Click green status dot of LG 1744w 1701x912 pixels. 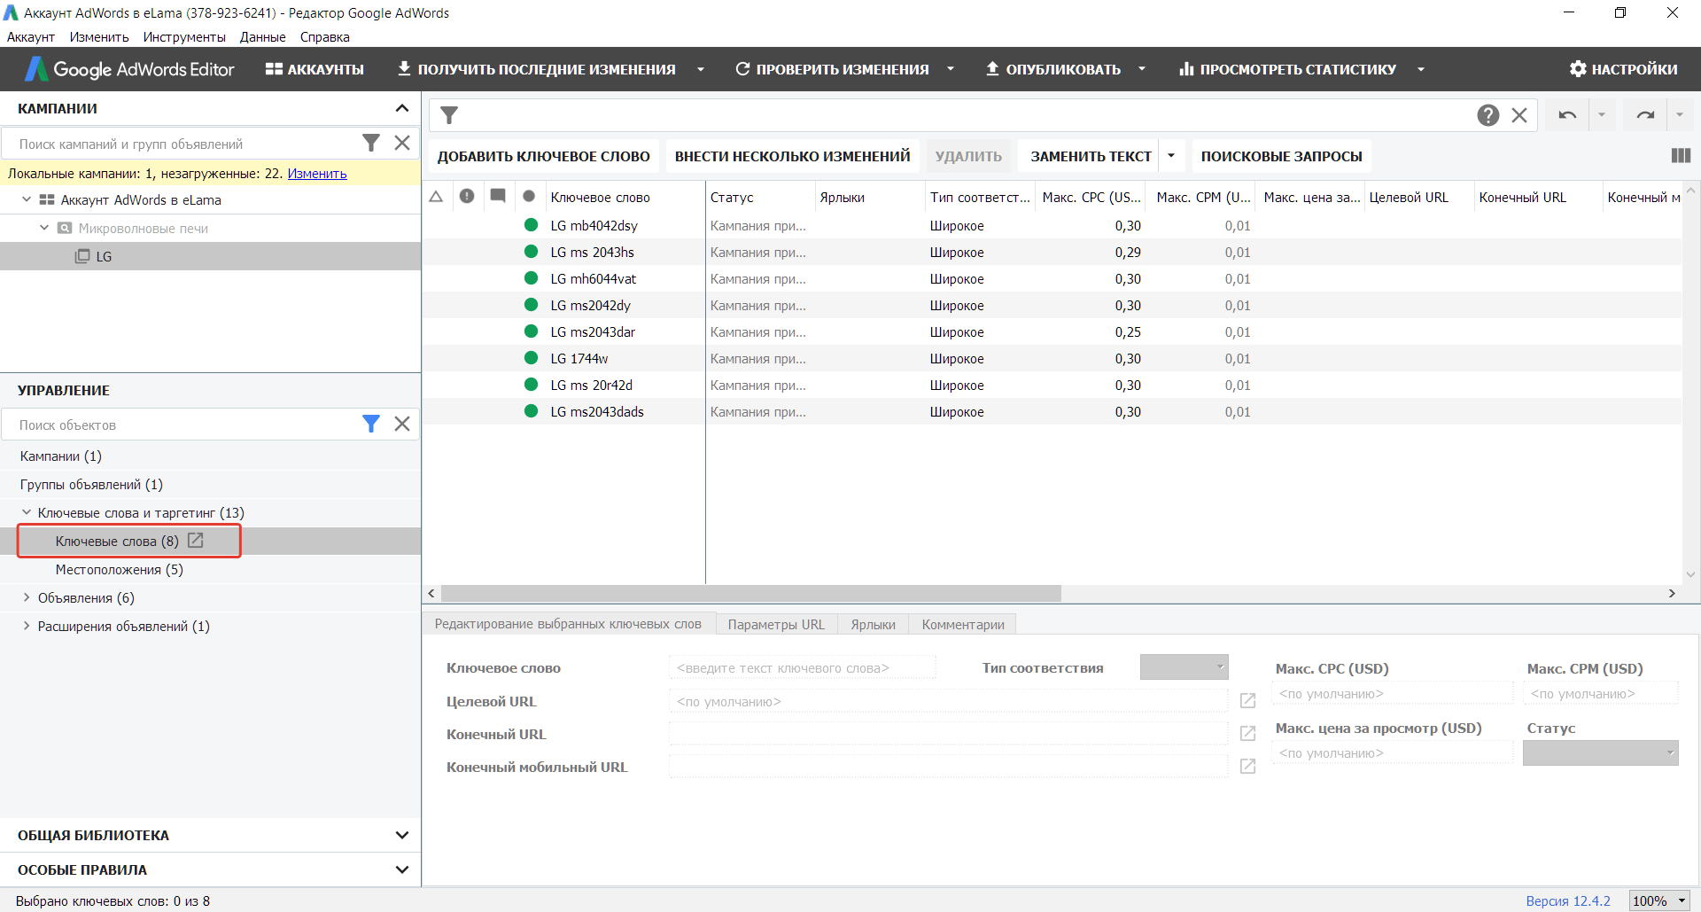point(532,358)
